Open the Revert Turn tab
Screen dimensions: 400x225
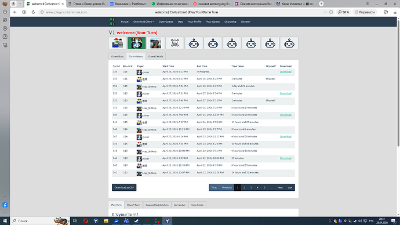pos(133,205)
